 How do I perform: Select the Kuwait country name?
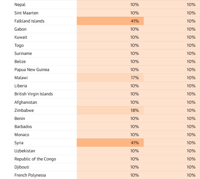point(21,37)
